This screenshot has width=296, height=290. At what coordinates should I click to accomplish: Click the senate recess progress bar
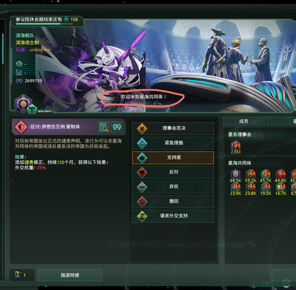click(44, 24)
